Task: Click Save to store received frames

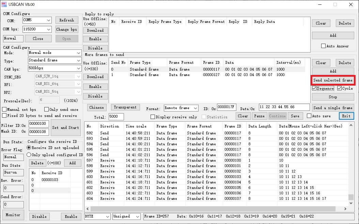Action: [x=295, y=116]
